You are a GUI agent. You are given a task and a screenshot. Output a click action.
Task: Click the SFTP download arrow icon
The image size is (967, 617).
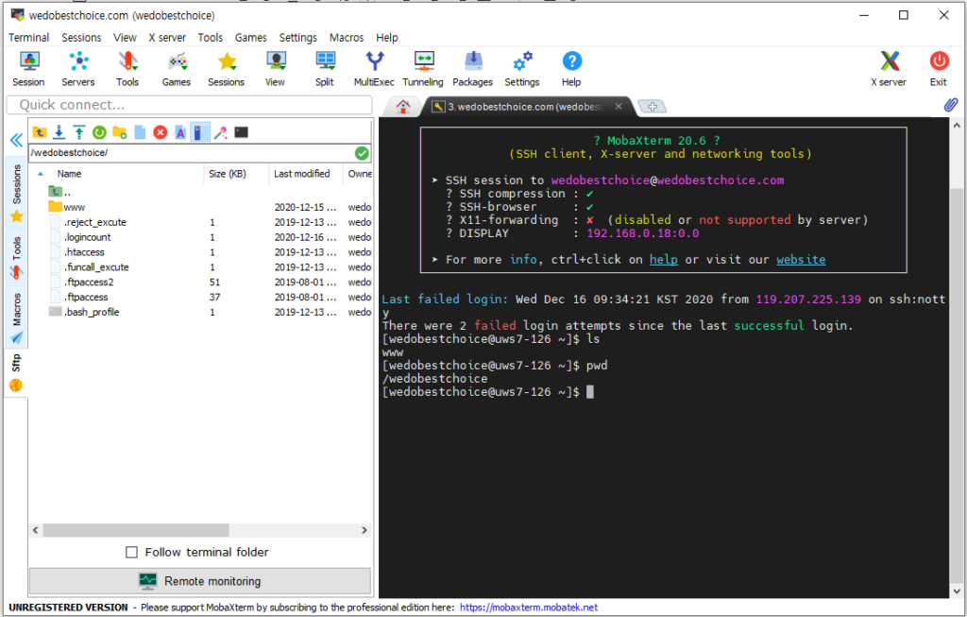59,132
